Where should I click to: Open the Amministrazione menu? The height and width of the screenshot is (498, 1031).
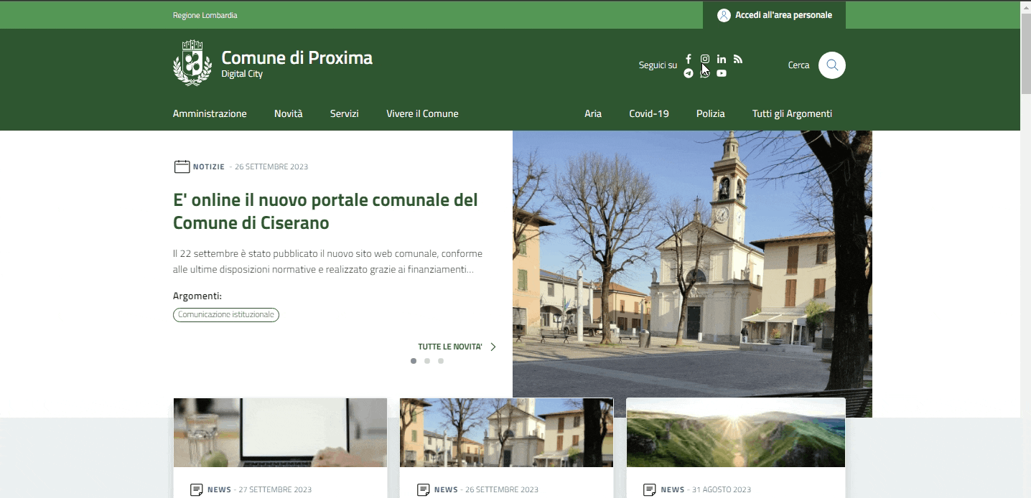click(x=210, y=113)
